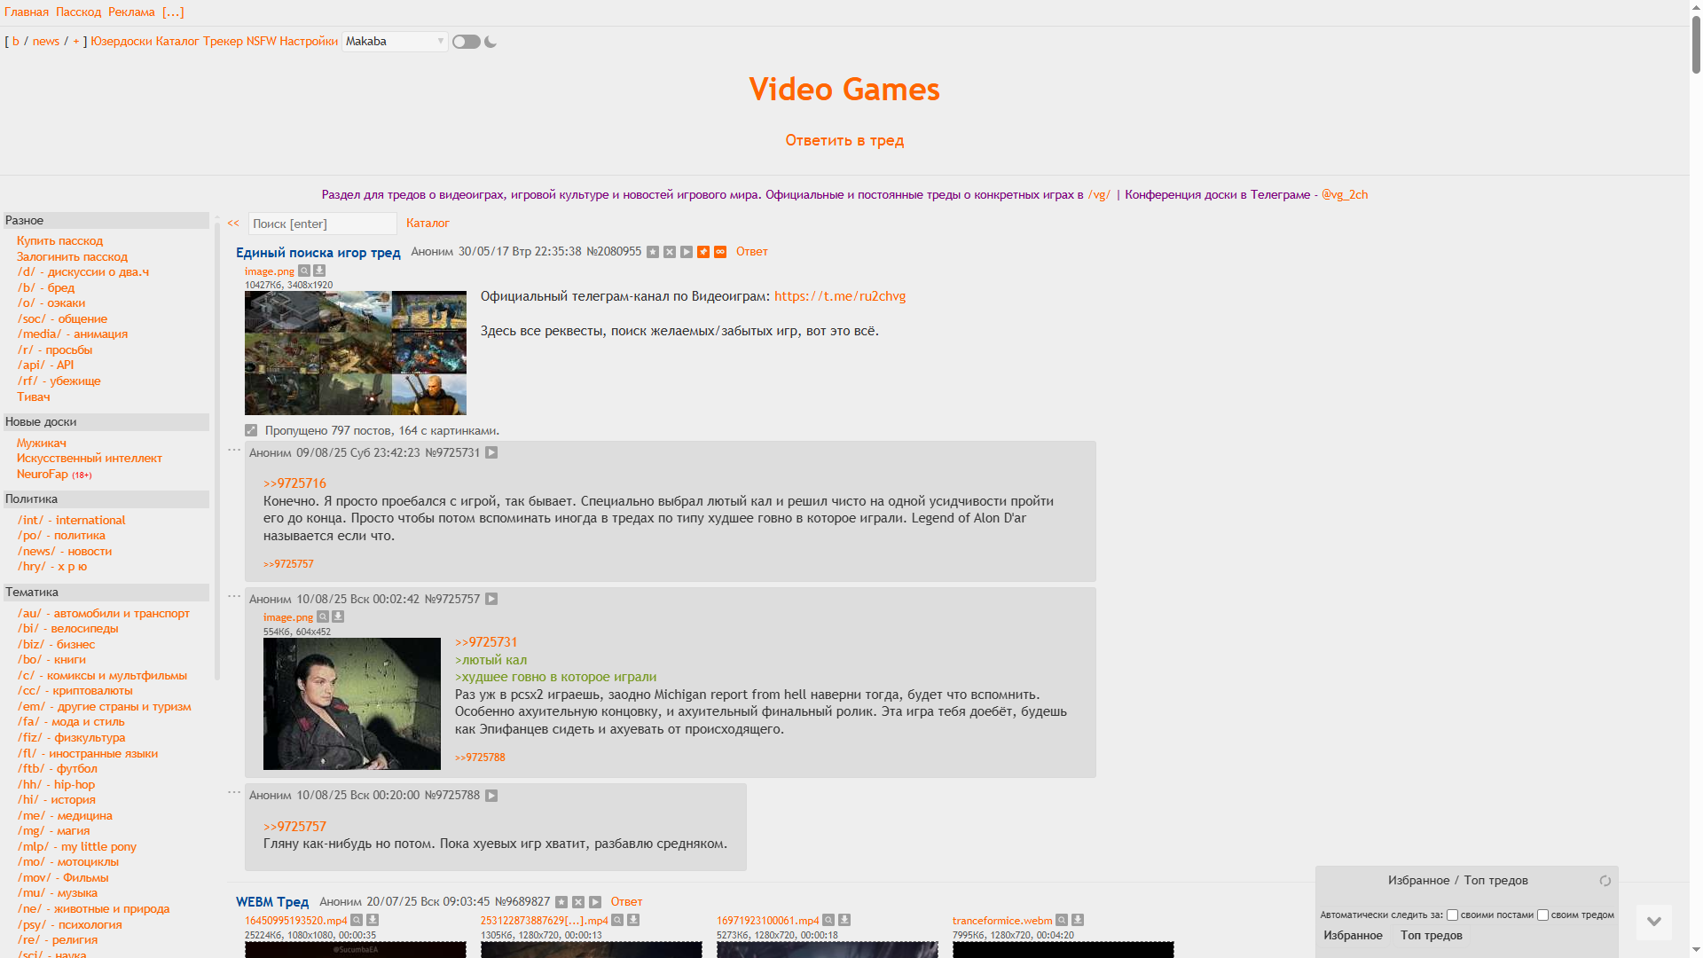Click magnifier icon next to 16450995193520.mp4

pos(357,920)
